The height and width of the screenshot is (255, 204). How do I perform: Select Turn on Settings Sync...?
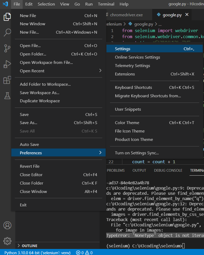click(x=154, y=153)
